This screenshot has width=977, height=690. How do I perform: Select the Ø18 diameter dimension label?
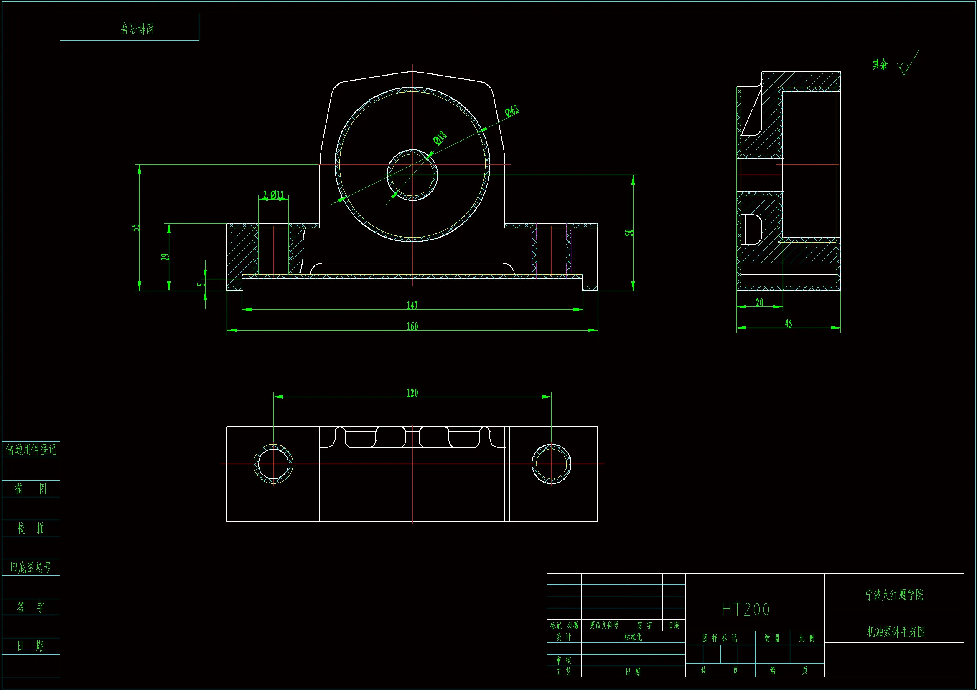point(440,138)
